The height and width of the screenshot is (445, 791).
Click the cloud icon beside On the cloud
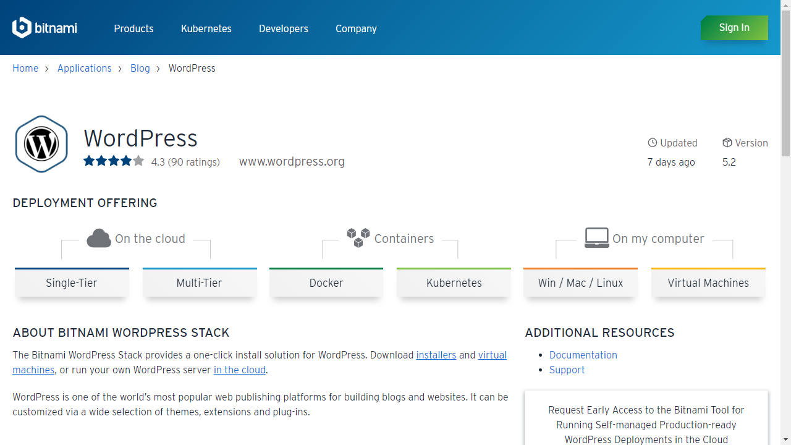coord(99,238)
